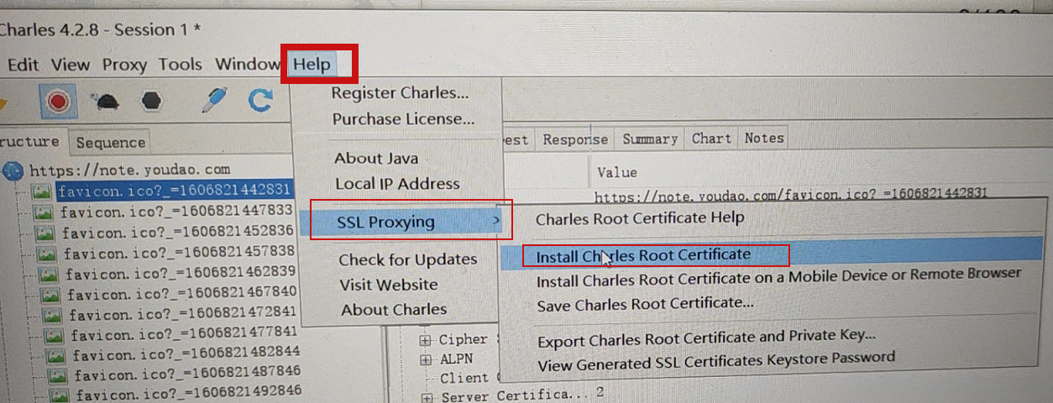Click the globe icon beside note.youdao.com host
Viewport: 1053px width, 403px height.
13,171
